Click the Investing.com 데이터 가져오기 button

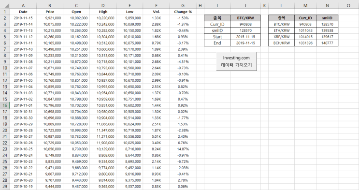236,61
